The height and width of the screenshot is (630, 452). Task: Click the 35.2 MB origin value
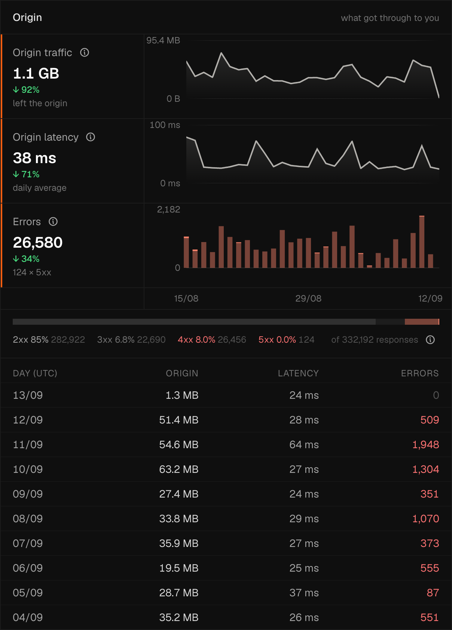[179, 617]
